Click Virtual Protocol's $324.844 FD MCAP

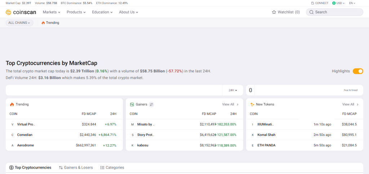[89, 124]
